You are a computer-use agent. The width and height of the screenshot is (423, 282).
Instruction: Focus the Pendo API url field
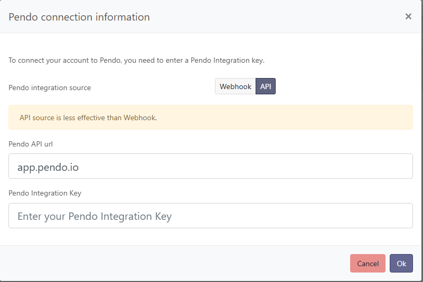210,166
